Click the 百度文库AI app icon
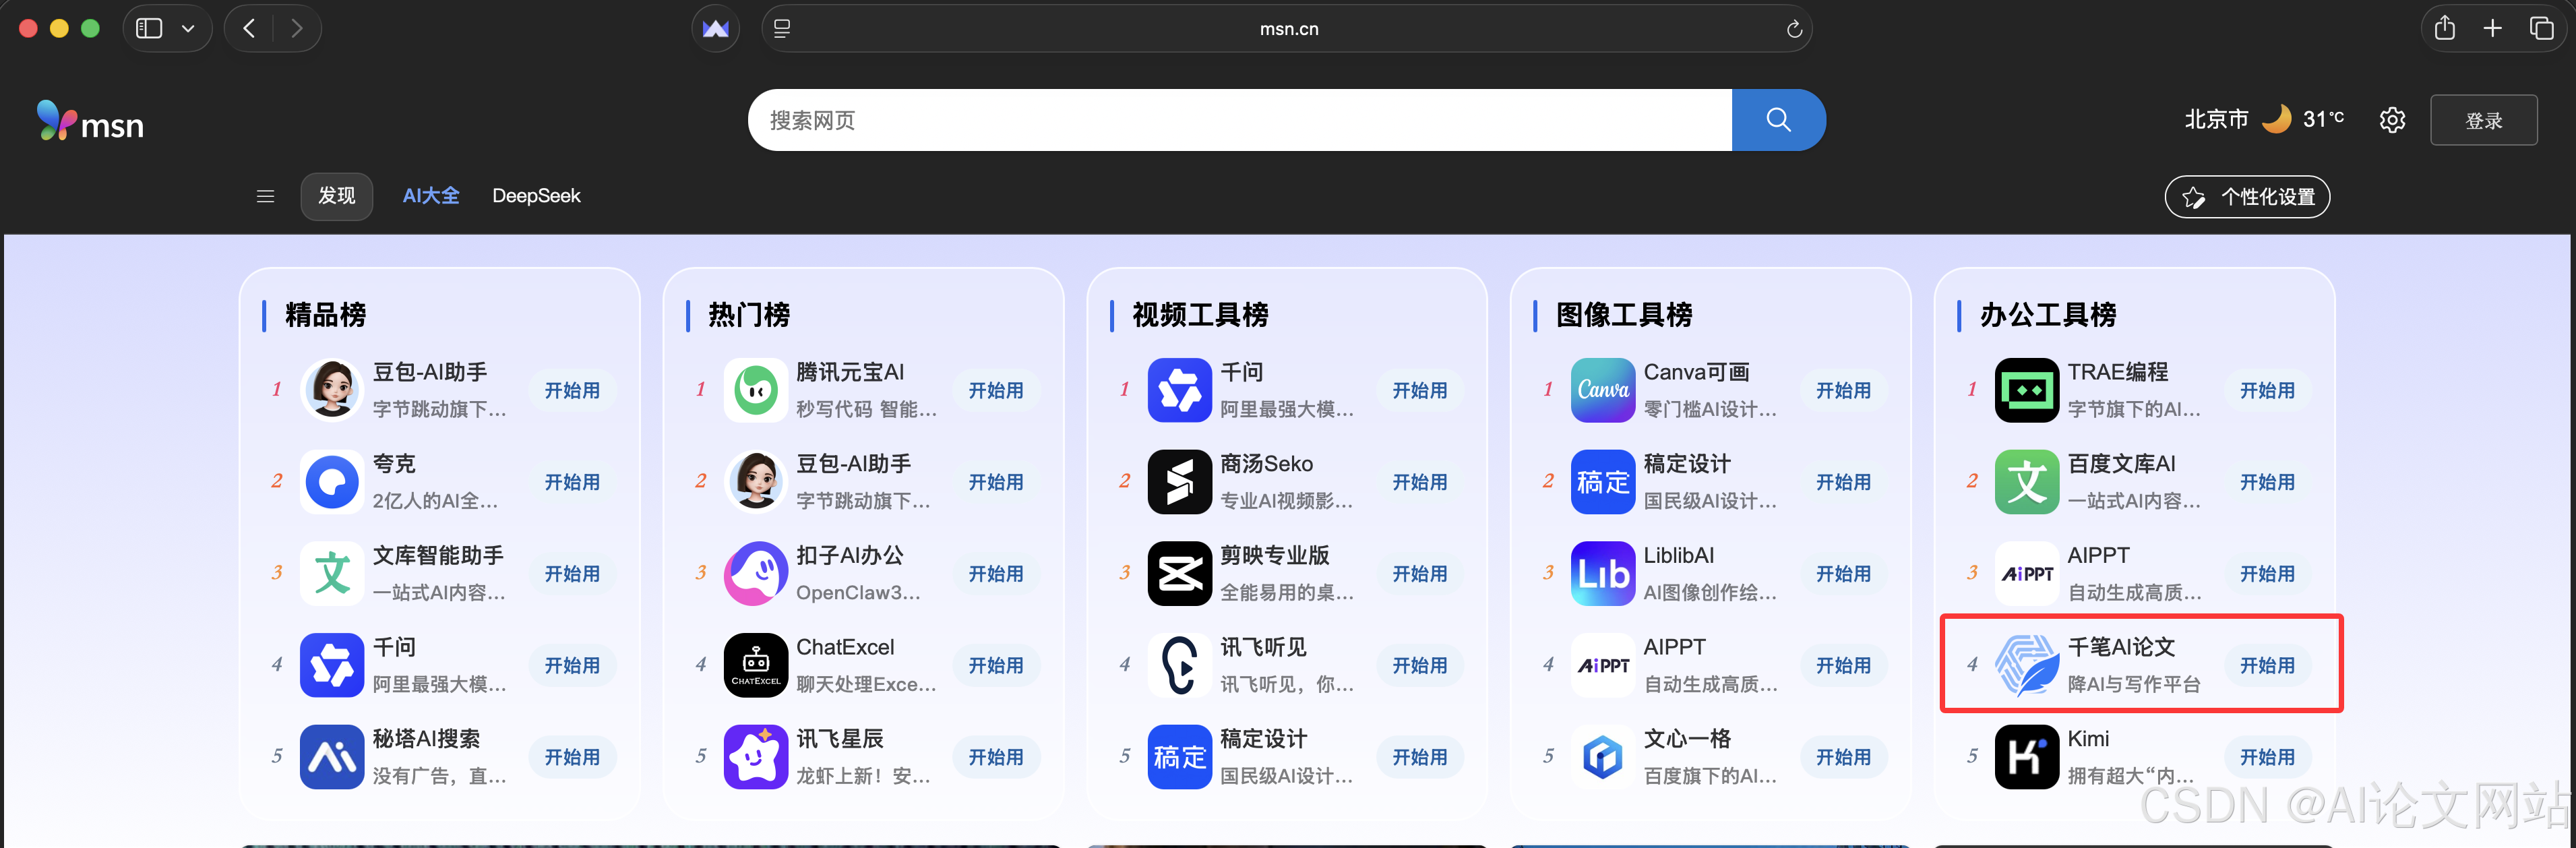Image resolution: width=2576 pixels, height=848 pixels. click(2027, 482)
